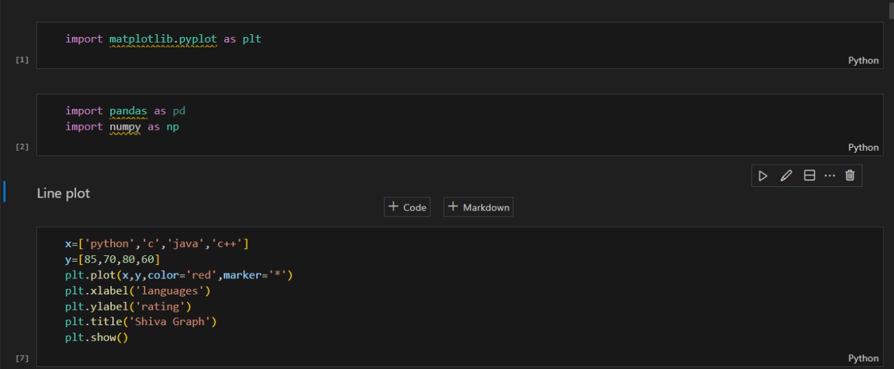Viewport: 894px width, 369px height.
Task: Click the import pandas as pd line
Action: coord(126,111)
